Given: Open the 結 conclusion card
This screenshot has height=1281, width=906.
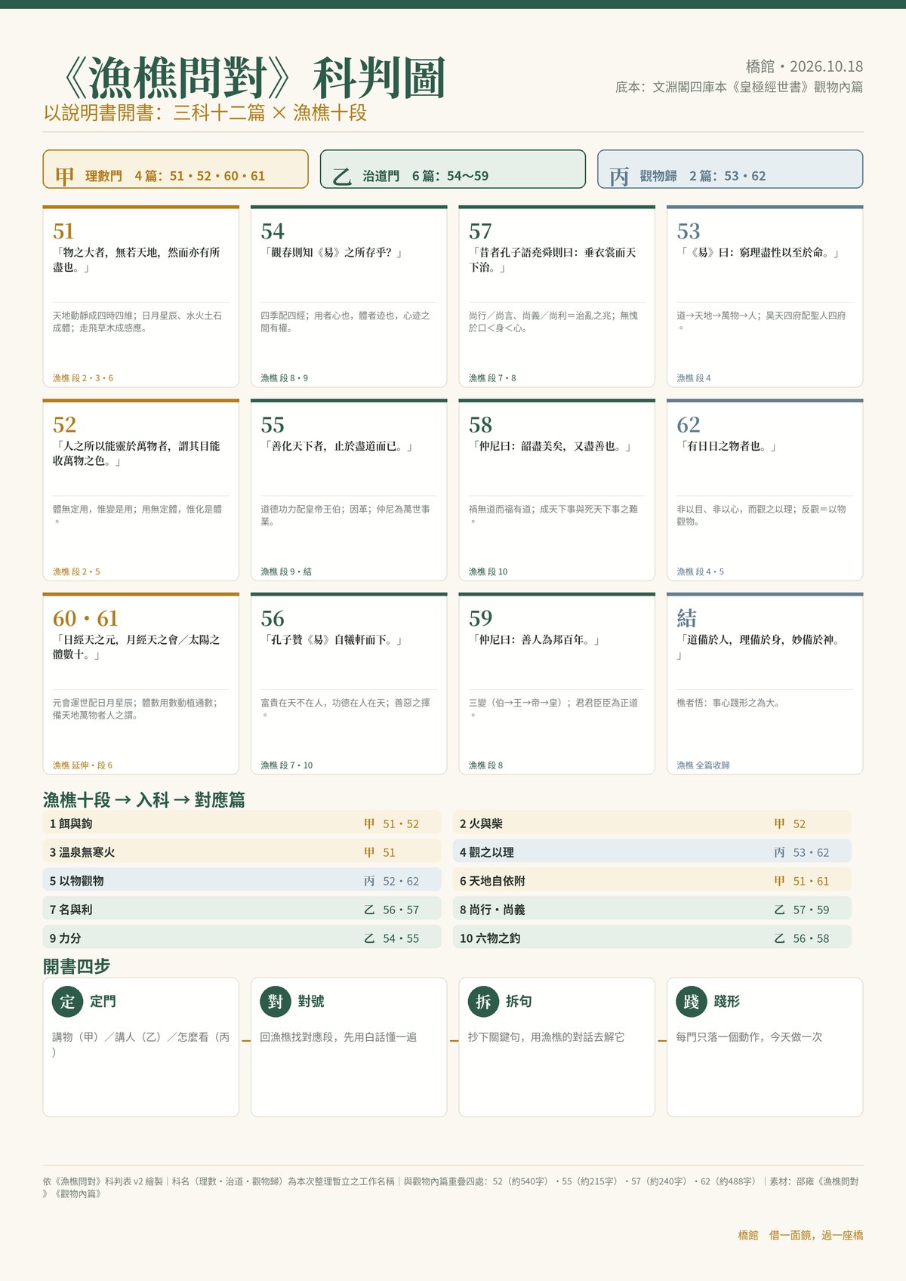Looking at the screenshot, I should 765,683.
